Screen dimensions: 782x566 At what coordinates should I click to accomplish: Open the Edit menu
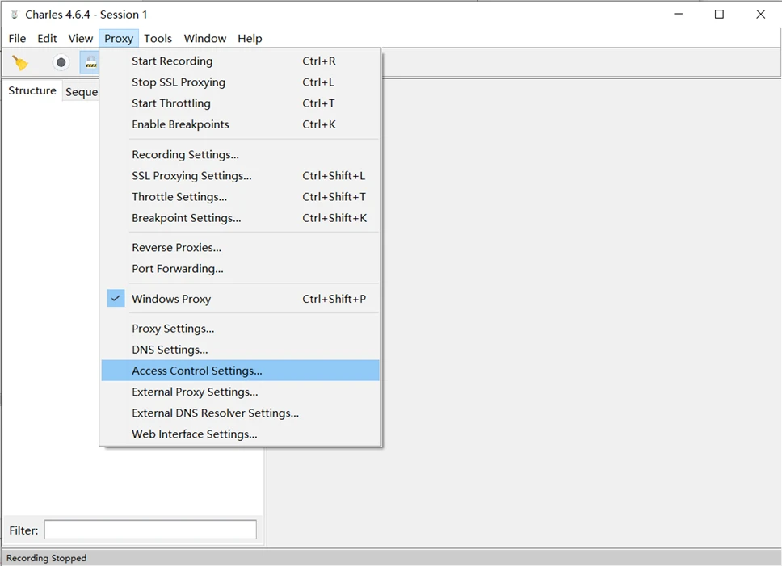(47, 39)
